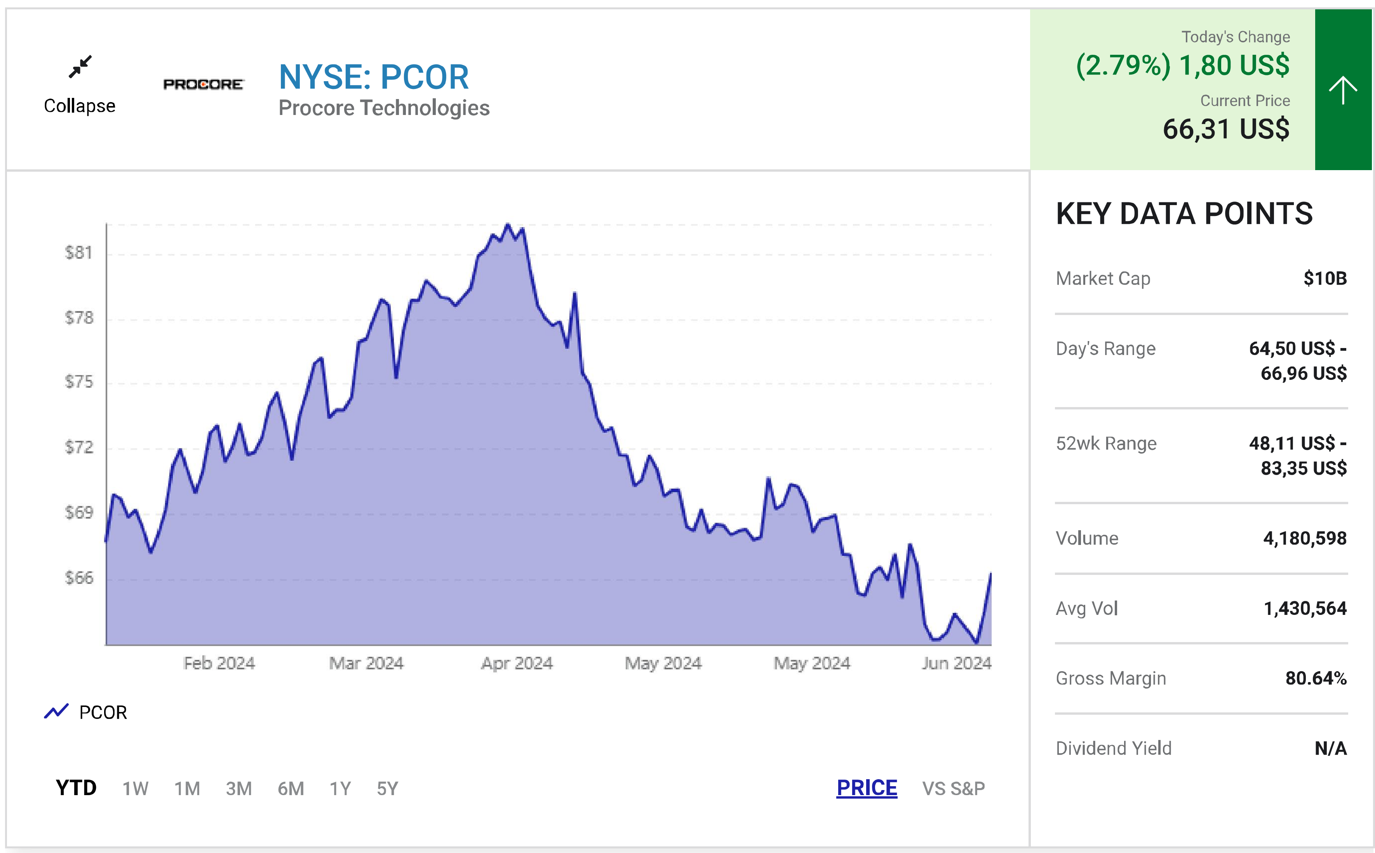The width and height of the screenshot is (1375, 853).
Task: Switch chart to 1M range
Action: click(x=187, y=788)
